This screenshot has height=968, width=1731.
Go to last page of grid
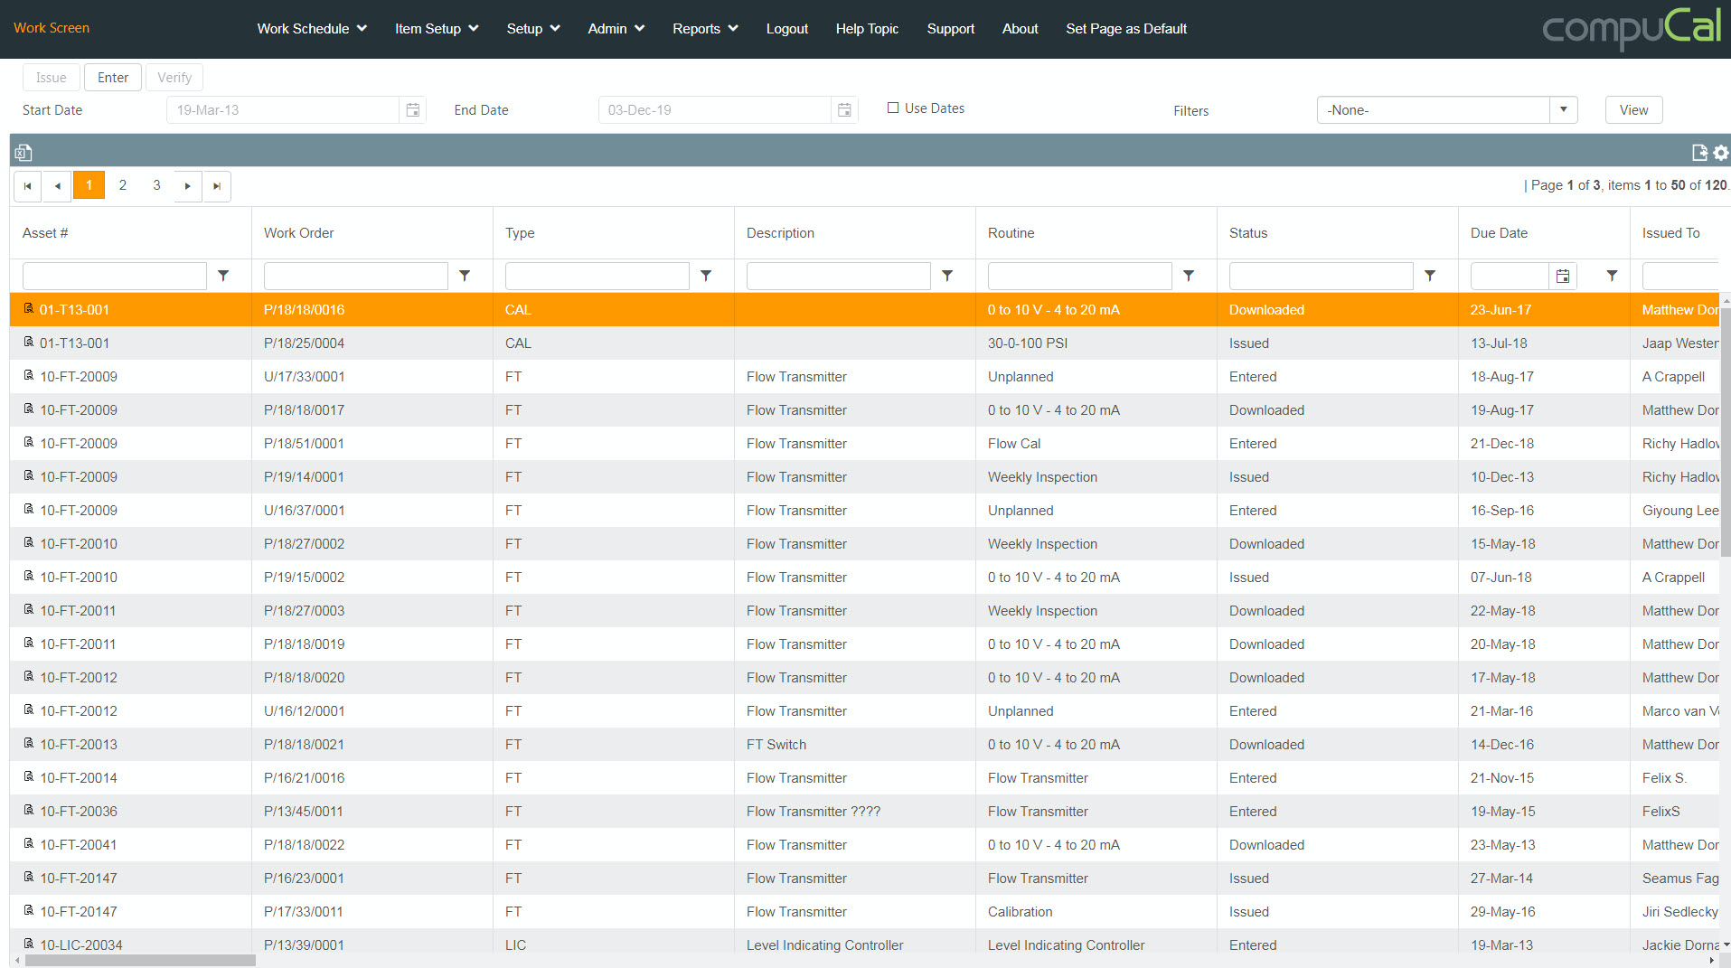pyautogui.click(x=217, y=186)
